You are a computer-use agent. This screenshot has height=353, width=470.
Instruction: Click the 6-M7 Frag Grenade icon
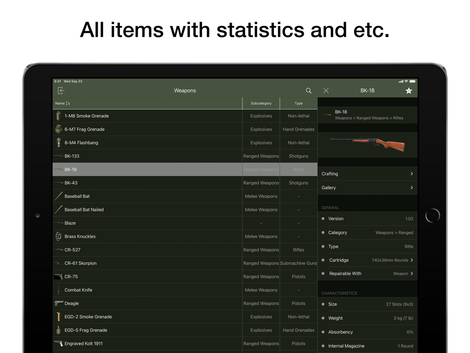(x=58, y=129)
